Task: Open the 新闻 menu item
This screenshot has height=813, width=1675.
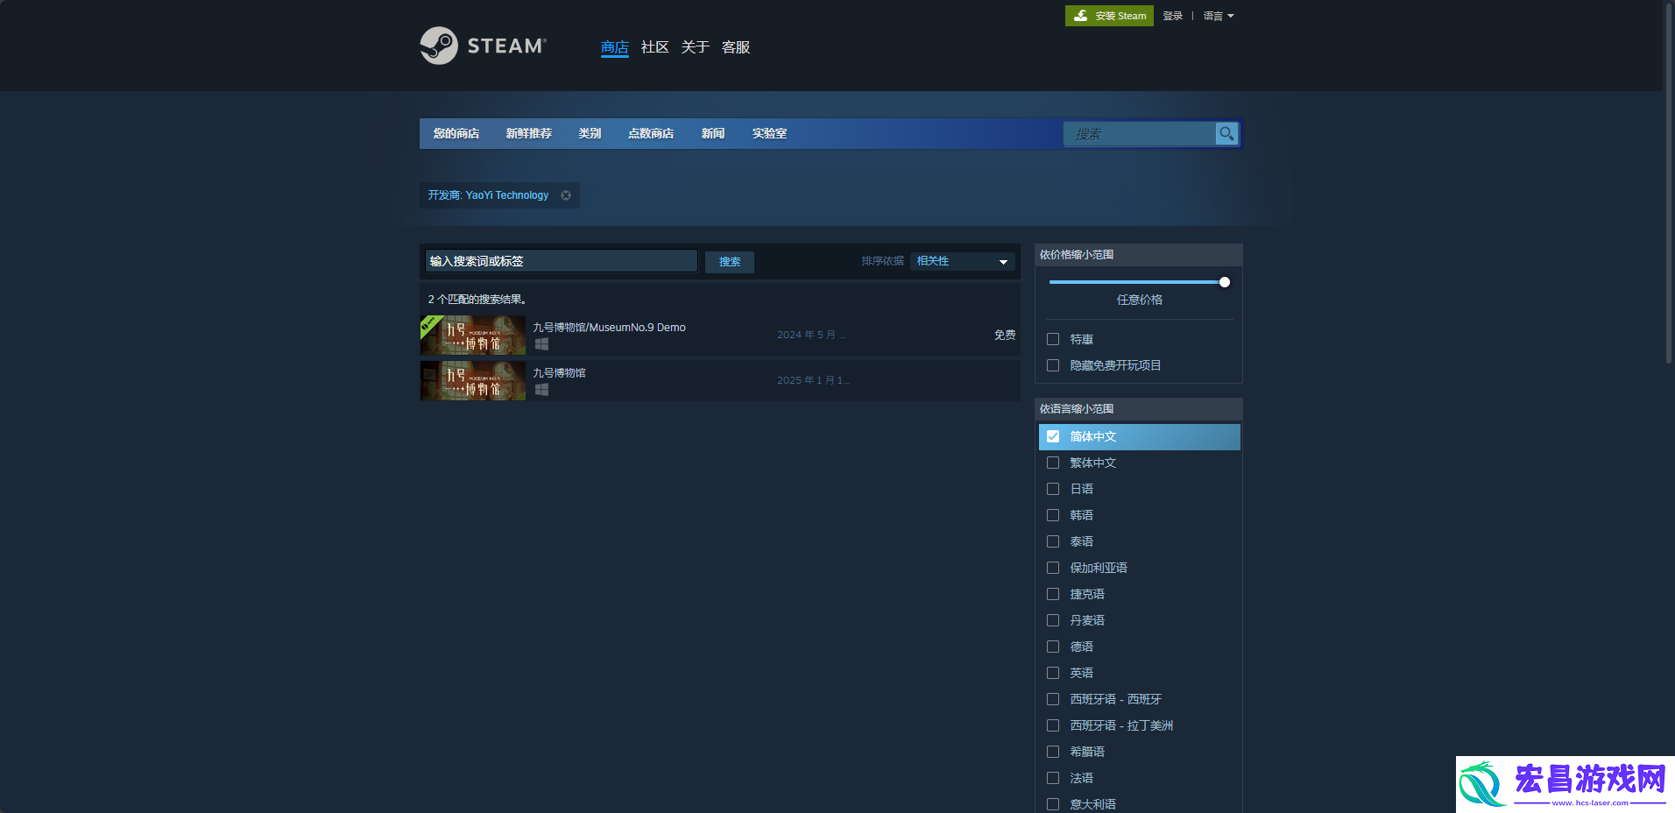Action: point(713,133)
